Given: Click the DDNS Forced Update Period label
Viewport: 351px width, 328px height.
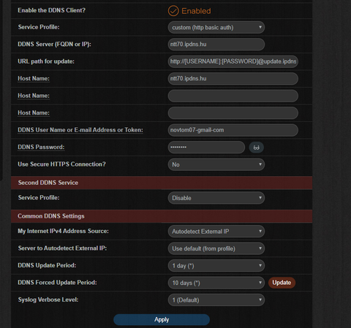Looking at the screenshot, I should [x=57, y=283].
